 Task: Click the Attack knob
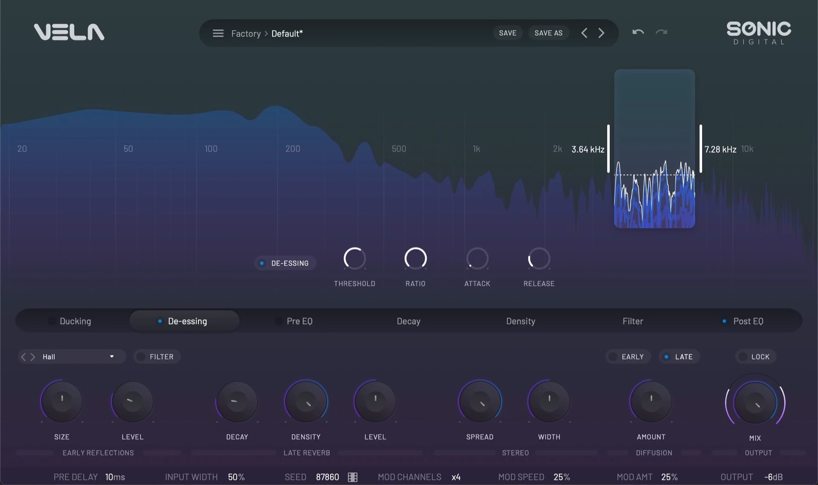tap(477, 258)
